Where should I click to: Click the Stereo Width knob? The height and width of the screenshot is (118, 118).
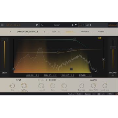click(93, 86)
